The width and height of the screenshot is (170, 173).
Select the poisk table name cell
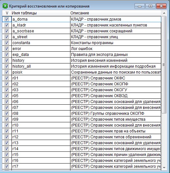tap(41, 72)
